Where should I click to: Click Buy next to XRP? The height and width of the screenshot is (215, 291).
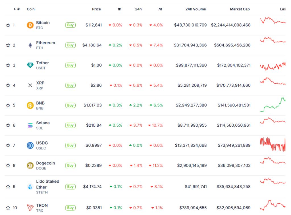(x=70, y=85)
